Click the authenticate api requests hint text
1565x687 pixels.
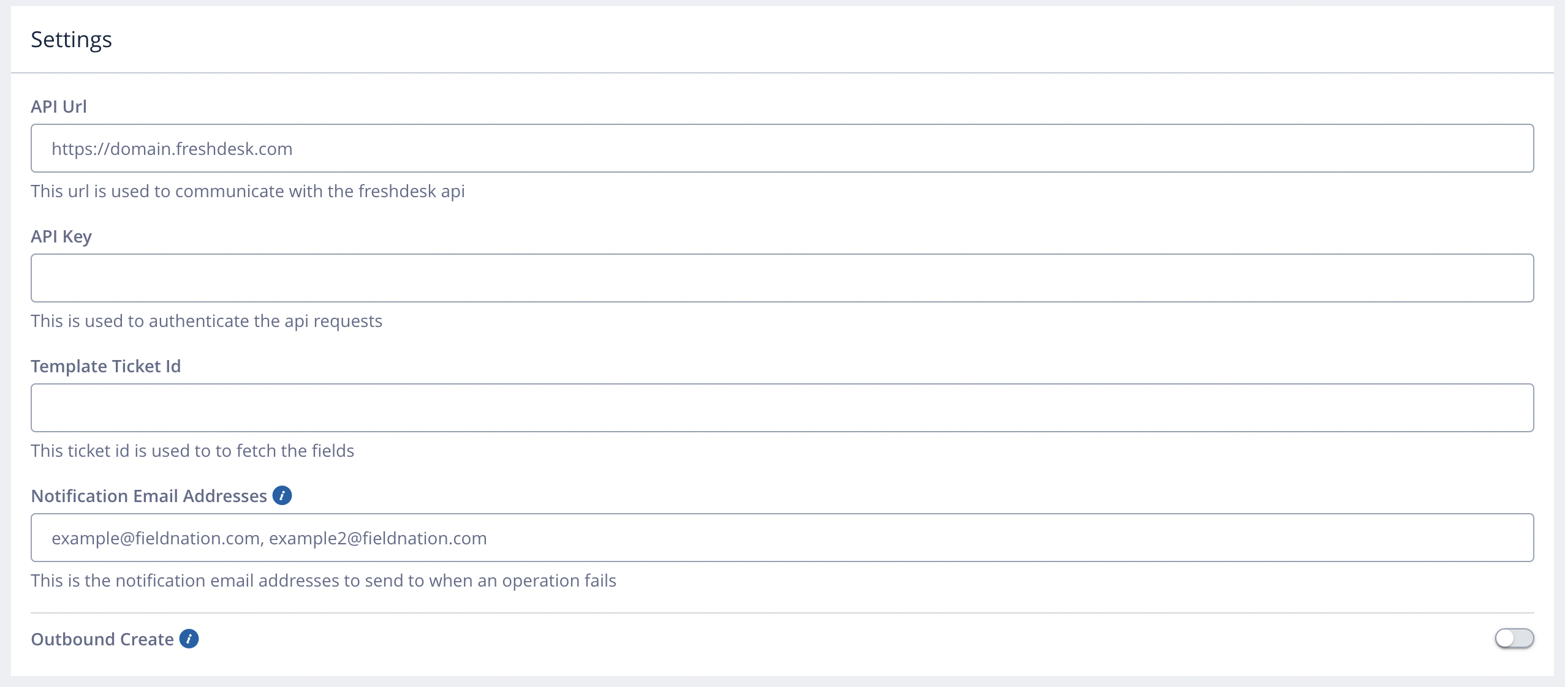tap(207, 321)
